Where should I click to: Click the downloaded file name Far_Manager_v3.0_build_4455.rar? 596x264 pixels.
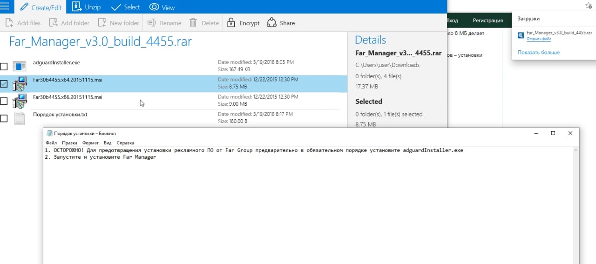pos(559,34)
